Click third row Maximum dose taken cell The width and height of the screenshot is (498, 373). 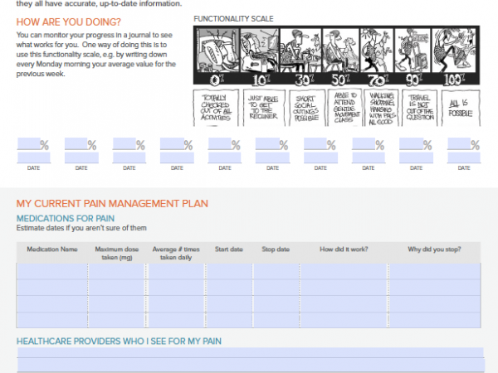click(117, 304)
